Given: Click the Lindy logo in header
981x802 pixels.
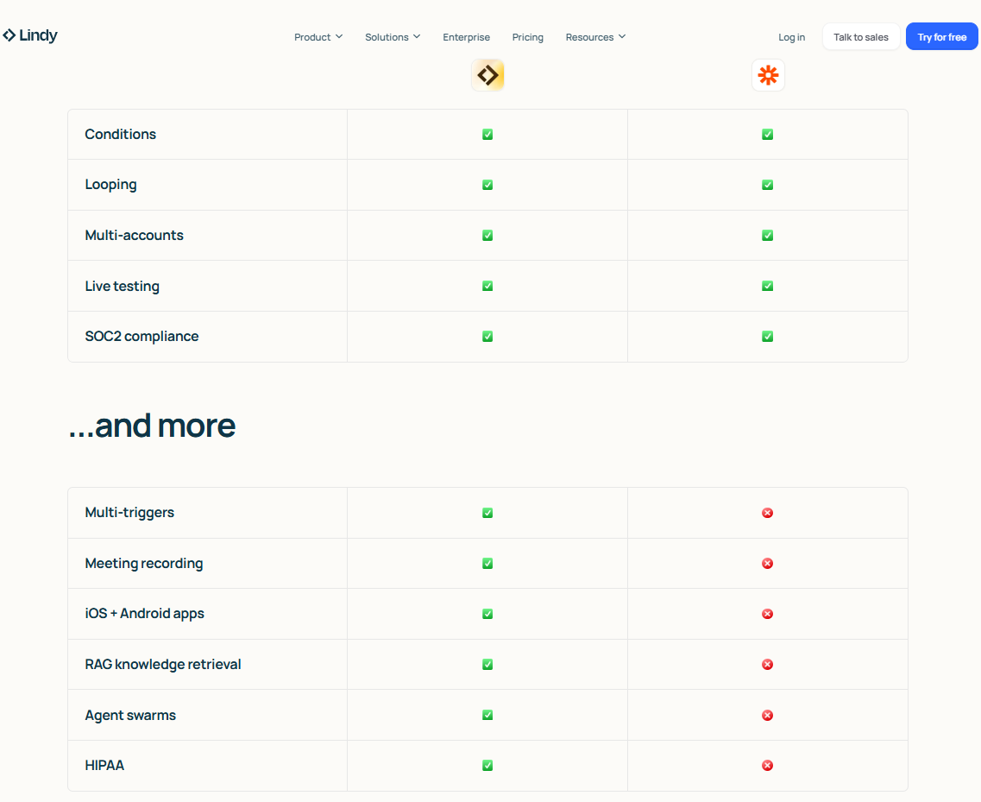Looking at the screenshot, I should [x=30, y=35].
